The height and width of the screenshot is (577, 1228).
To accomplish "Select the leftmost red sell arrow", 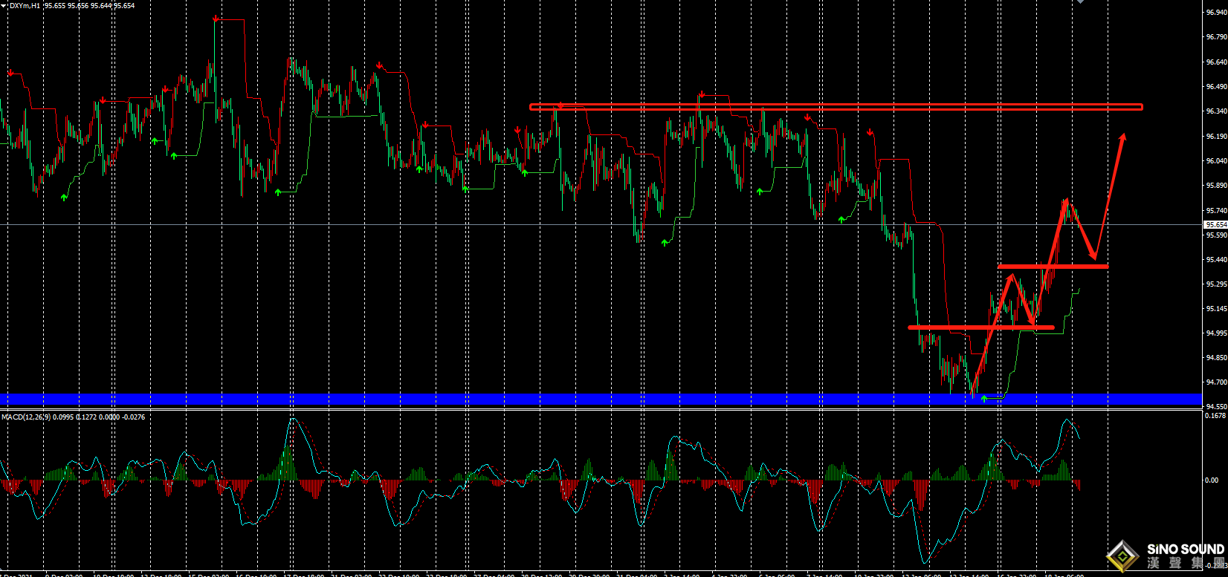I will click(x=10, y=73).
